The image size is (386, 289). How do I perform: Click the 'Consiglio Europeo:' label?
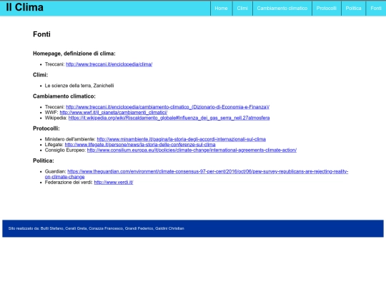point(65,150)
